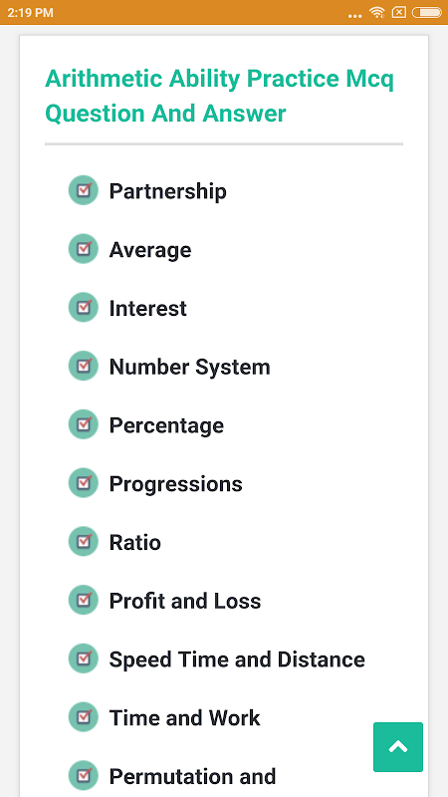Open Speed Time and Distance topic
Viewport: 448px width, 797px height.
237,660
